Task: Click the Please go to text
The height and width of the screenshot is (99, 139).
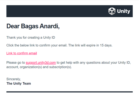Action: click(16, 63)
